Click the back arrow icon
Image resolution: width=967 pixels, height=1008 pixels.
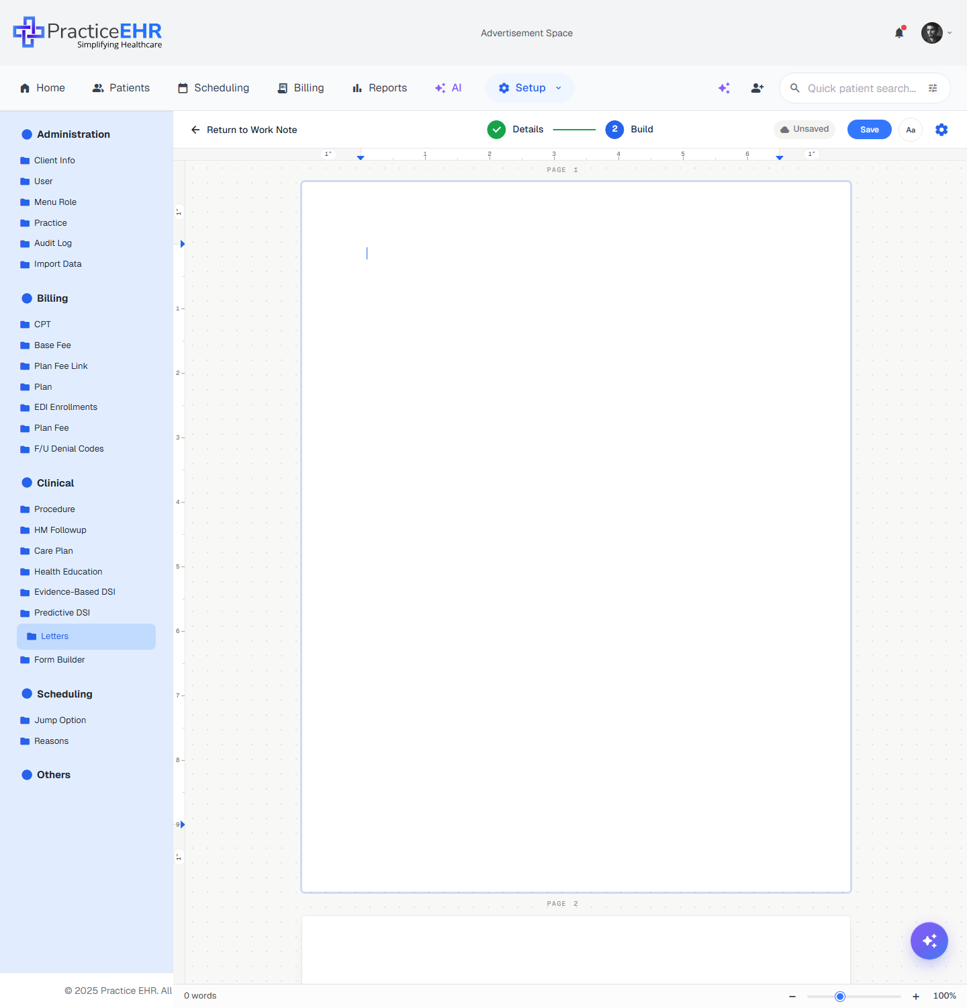tap(195, 130)
